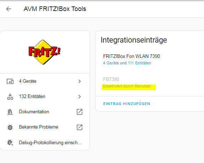This screenshot has width=204, height=163.
Task: Click the bug icon beside Bekannte Probleme
Action: [x=10, y=127]
